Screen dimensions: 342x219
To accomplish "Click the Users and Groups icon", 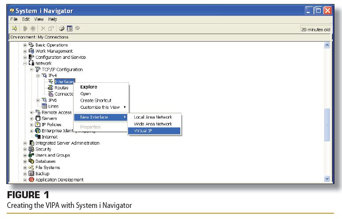I will 31,155.
